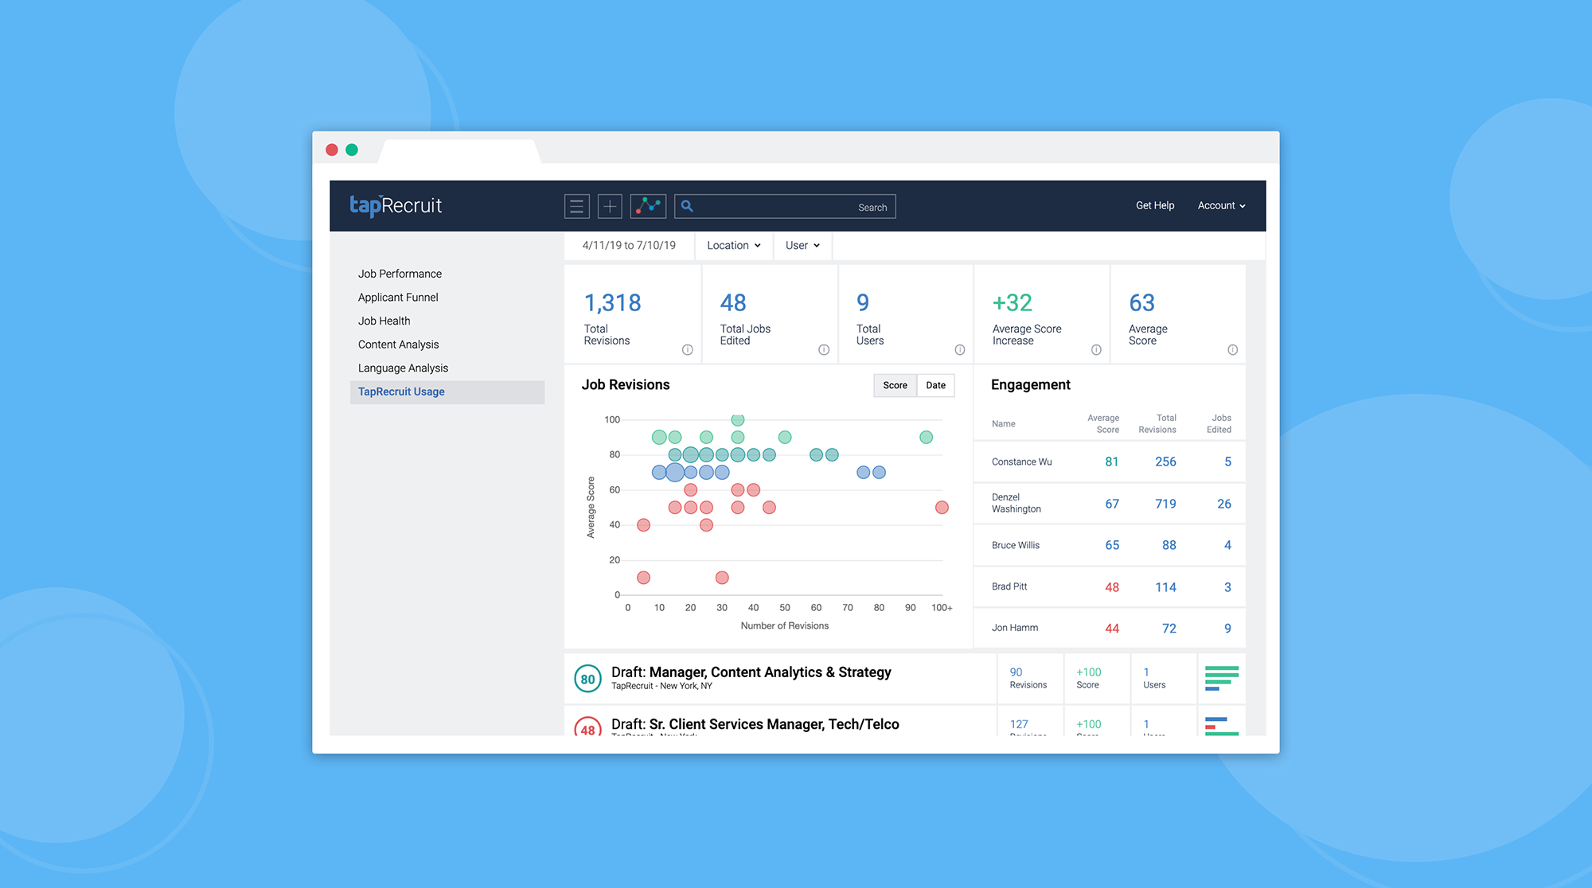Expand the Location filter dropdown
Viewport: 1592px width, 888px height.
pyautogui.click(x=733, y=245)
